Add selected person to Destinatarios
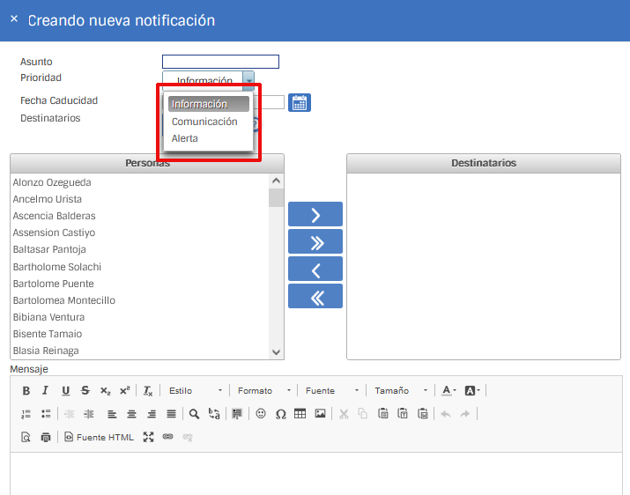 tap(315, 214)
